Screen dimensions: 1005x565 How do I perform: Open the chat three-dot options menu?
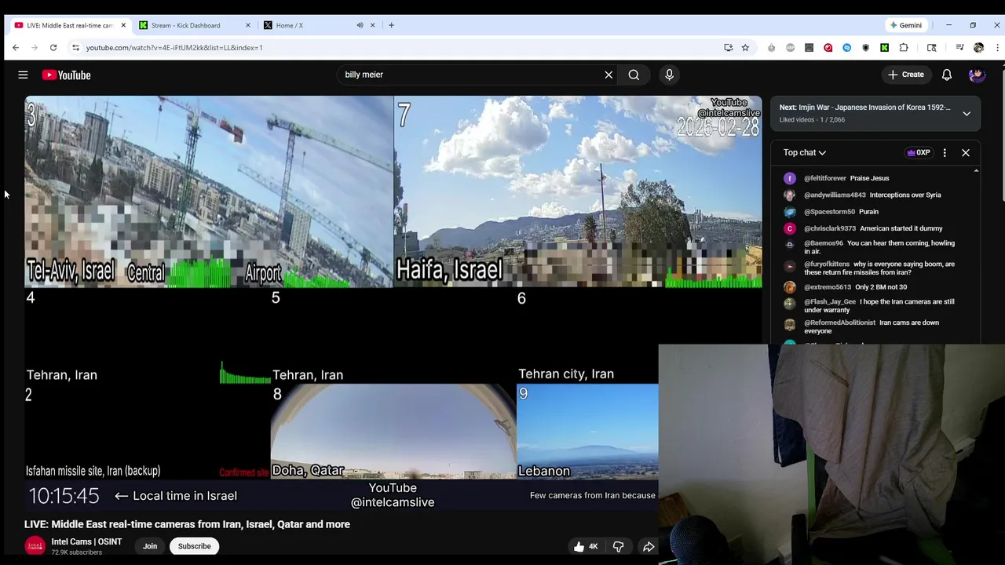pyautogui.click(x=945, y=153)
